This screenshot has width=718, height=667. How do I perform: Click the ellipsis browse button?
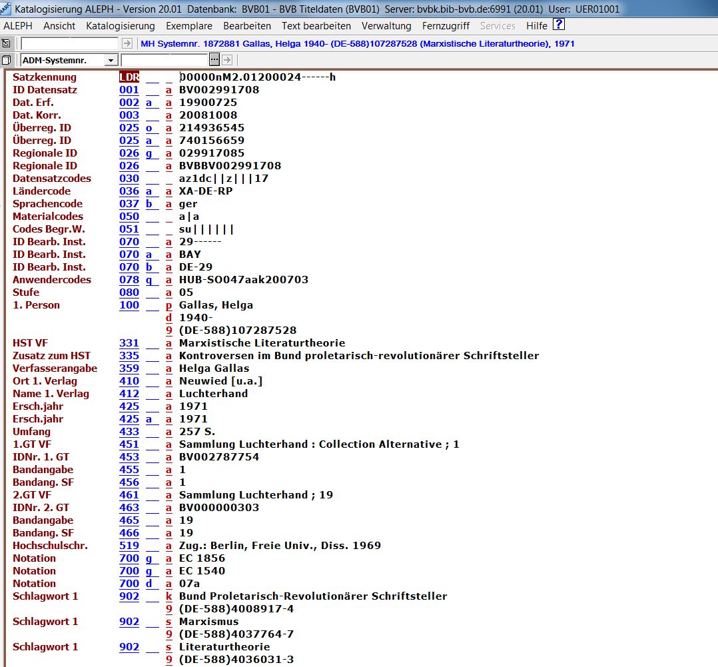[x=214, y=60]
